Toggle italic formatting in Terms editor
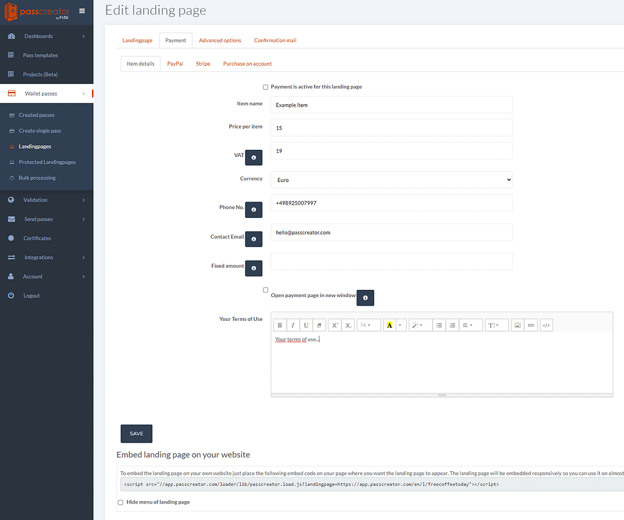 tap(293, 325)
